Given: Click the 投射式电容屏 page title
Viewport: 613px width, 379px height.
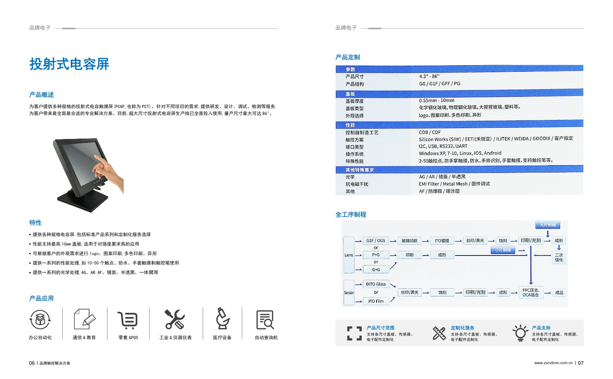Looking at the screenshot, I should click(70, 64).
